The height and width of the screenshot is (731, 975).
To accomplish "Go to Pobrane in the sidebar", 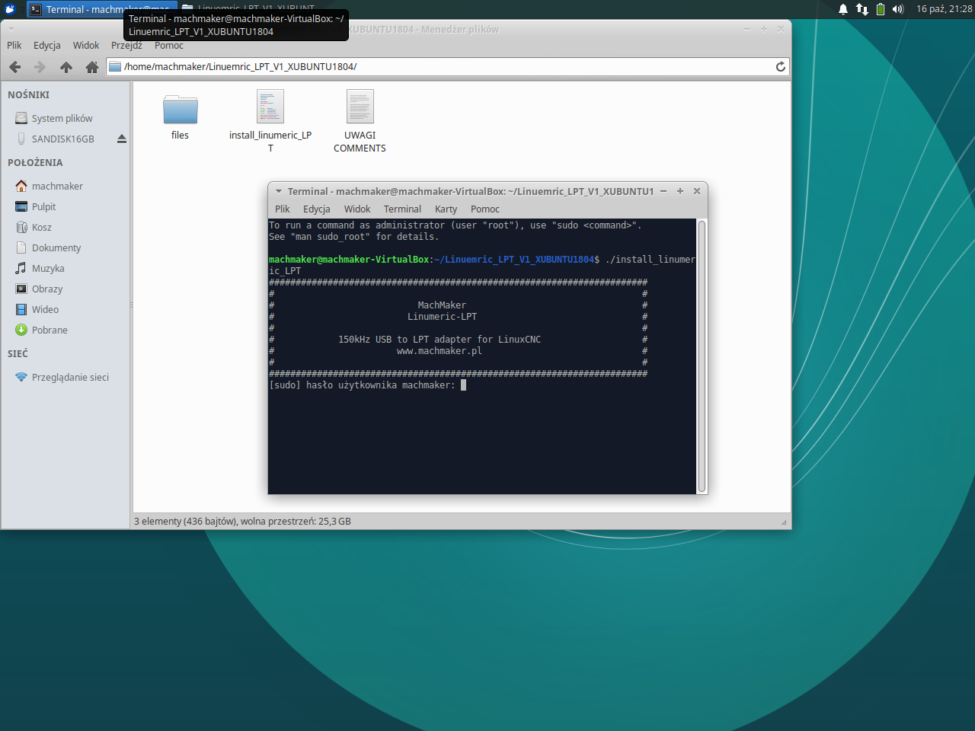I will [x=50, y=330].
